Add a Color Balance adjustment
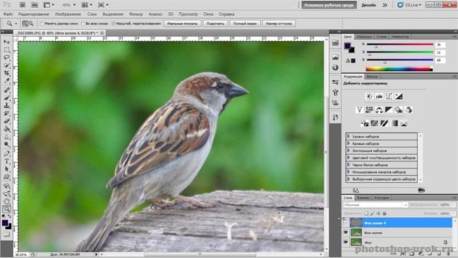458x258 pixels. pyautogui.click(x=379, y=110)
